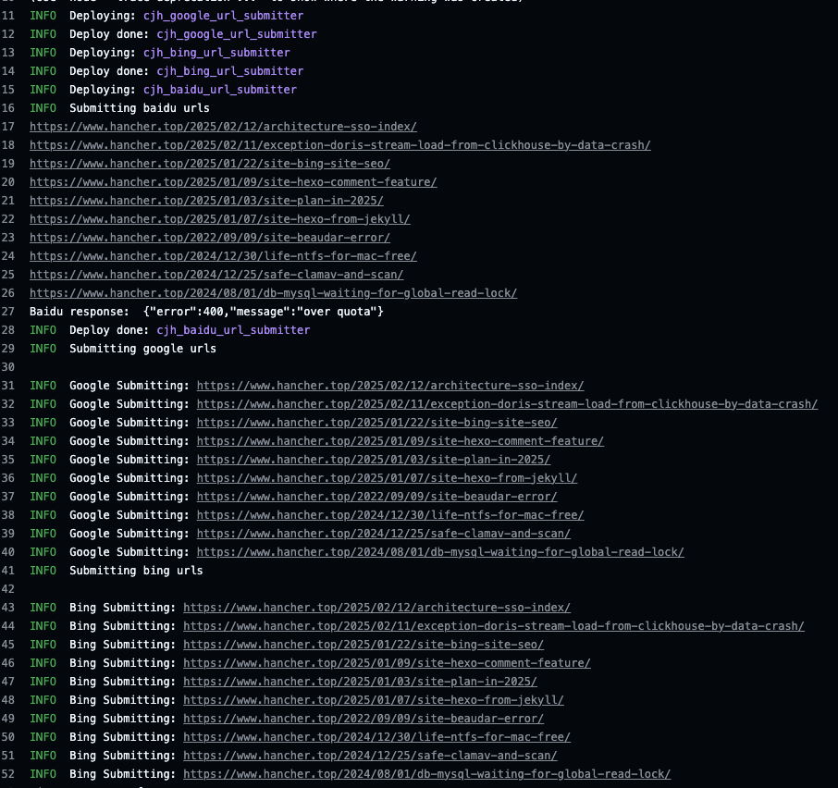838x788 pixels.
Task: Follow the line 26 db-mysql-waiting link
Action: [273, 293]
